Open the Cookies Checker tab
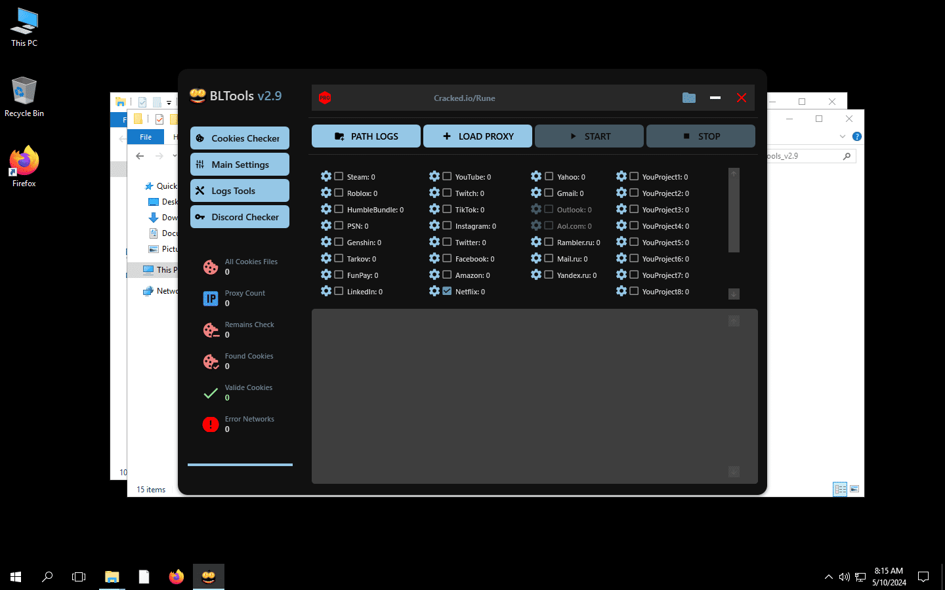The image size is (945, 590). point(240,138)
